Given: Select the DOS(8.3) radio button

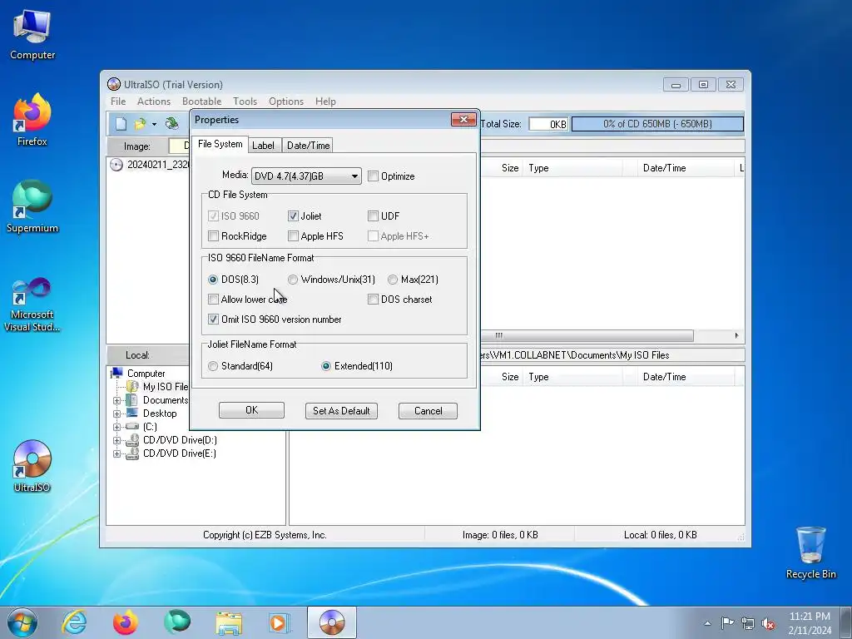Looking at the screenshot, I should [213, 280].
